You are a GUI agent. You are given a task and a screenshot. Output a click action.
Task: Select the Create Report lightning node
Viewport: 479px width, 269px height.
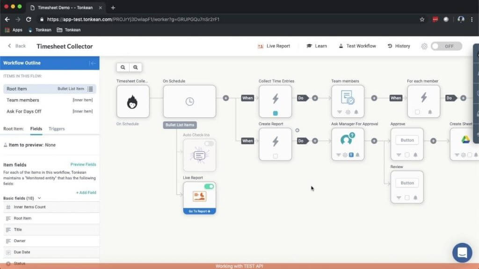pyautogui.click(x=275, y=144)
